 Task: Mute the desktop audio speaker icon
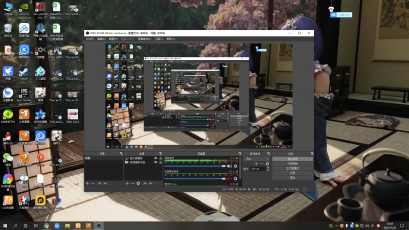229,166
